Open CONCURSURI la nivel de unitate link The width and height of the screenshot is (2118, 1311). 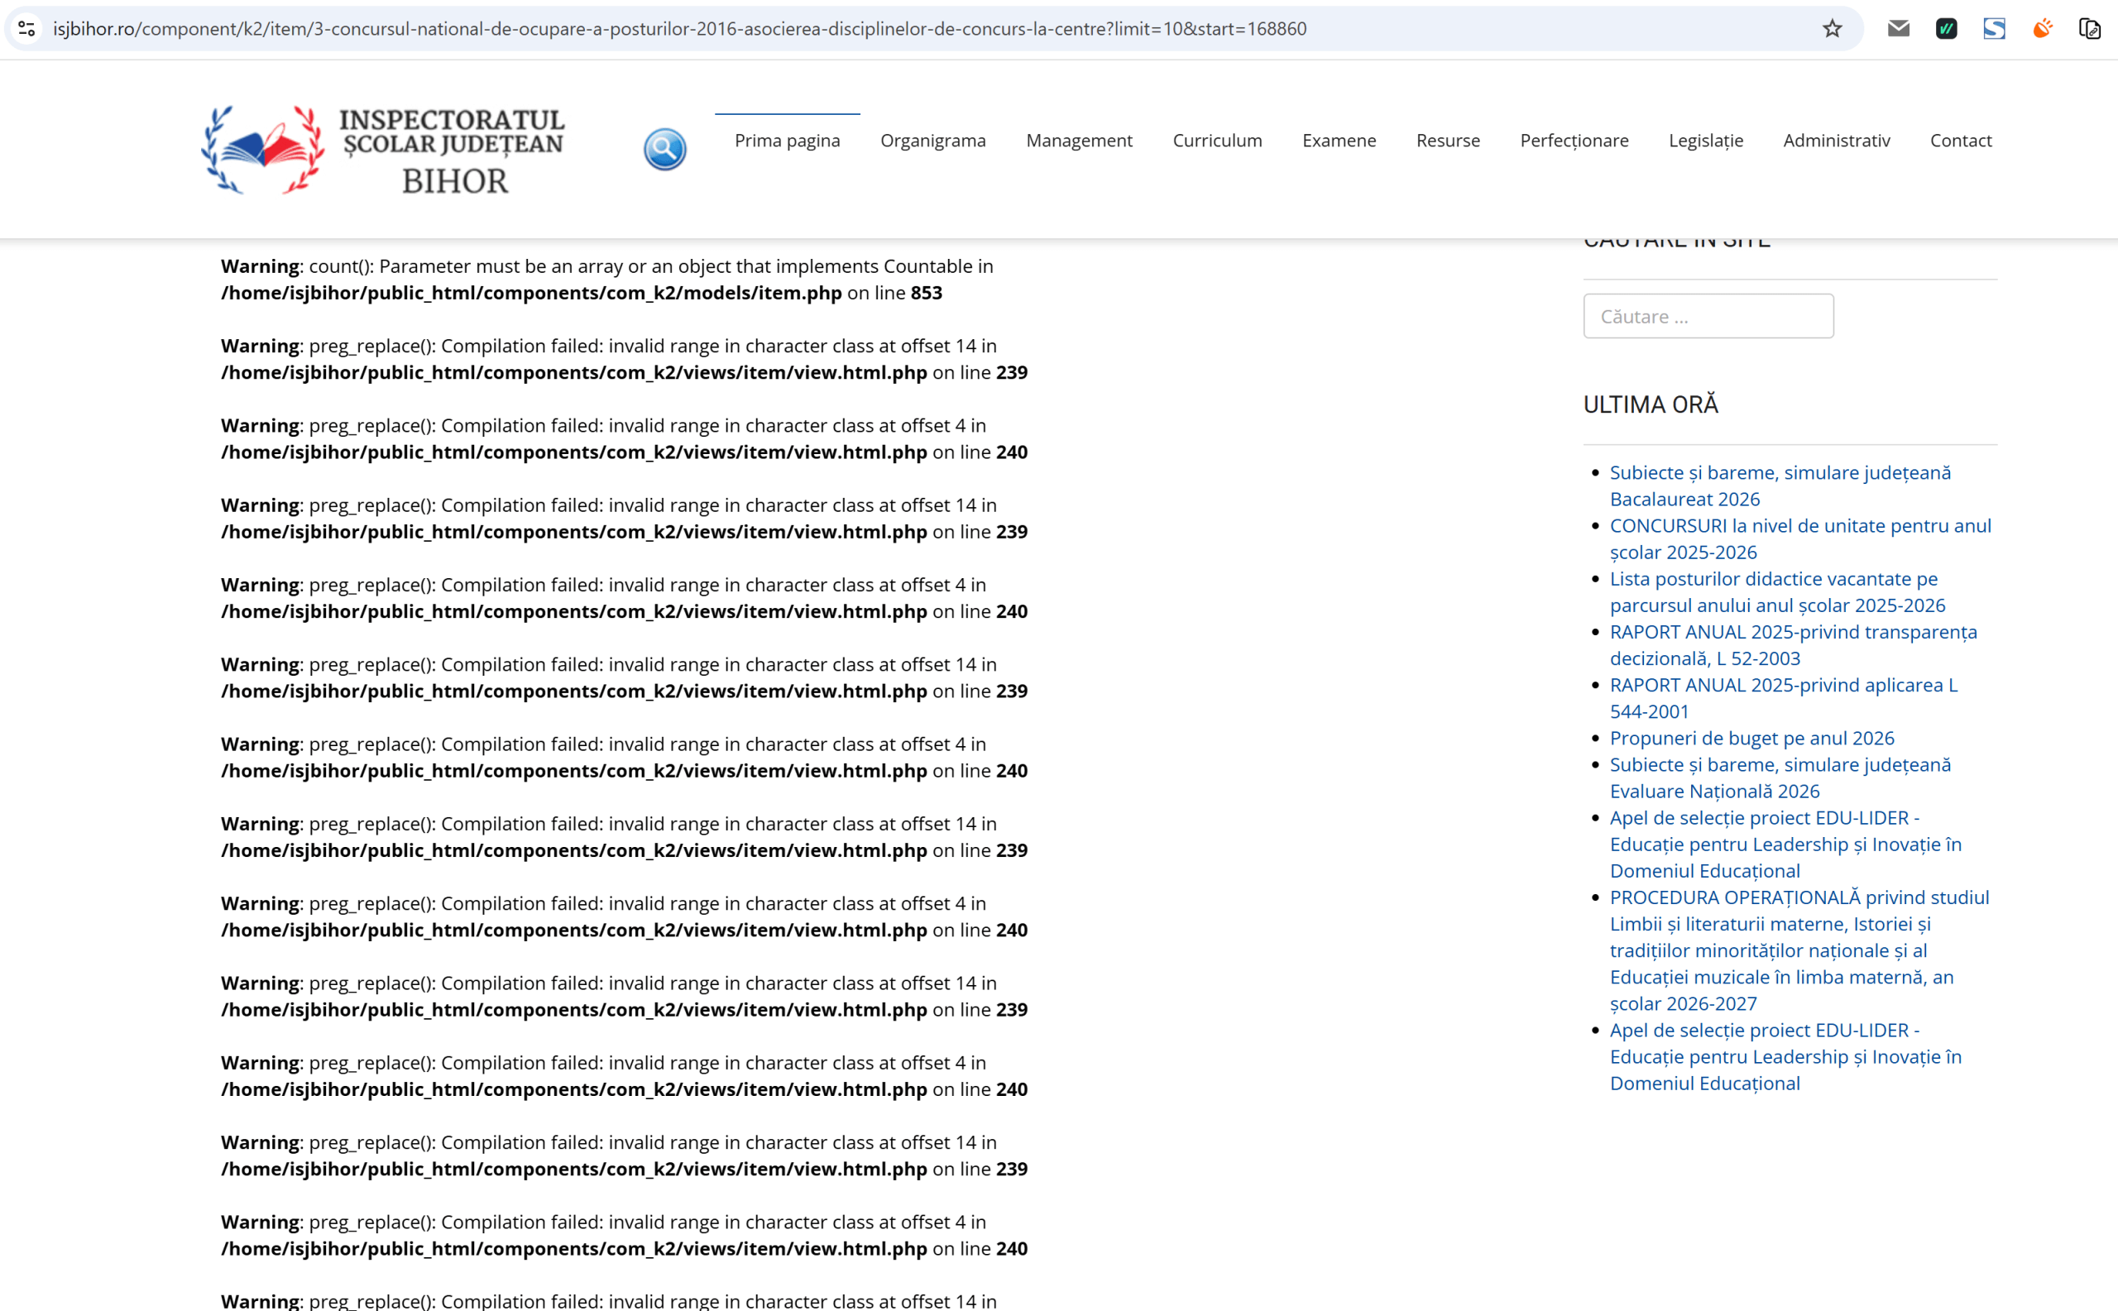[1799, 538]
